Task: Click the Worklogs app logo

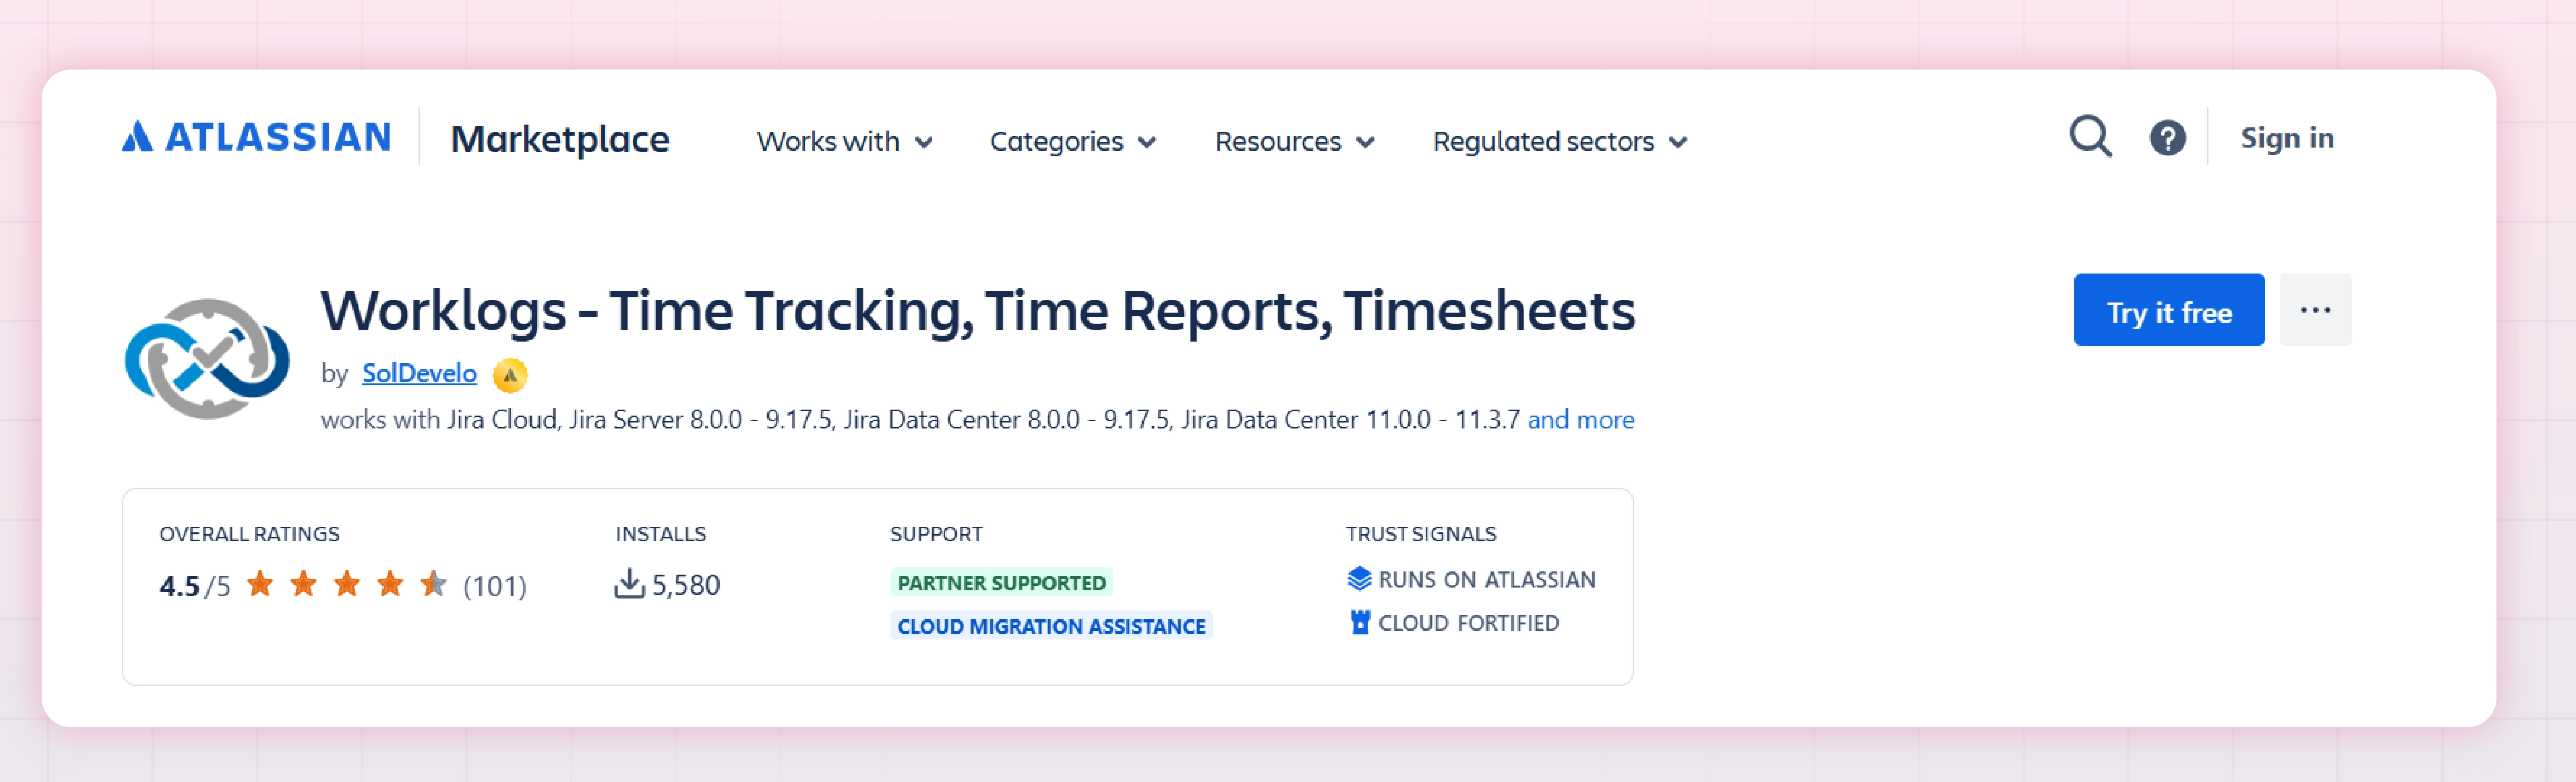Action: [x=207, y=359]
